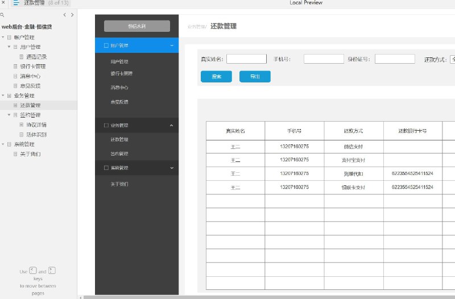The width and height of the screenshot is (455, 299).
Task: Collapse the 帐户管理 tree node
Action: point(3,37)
